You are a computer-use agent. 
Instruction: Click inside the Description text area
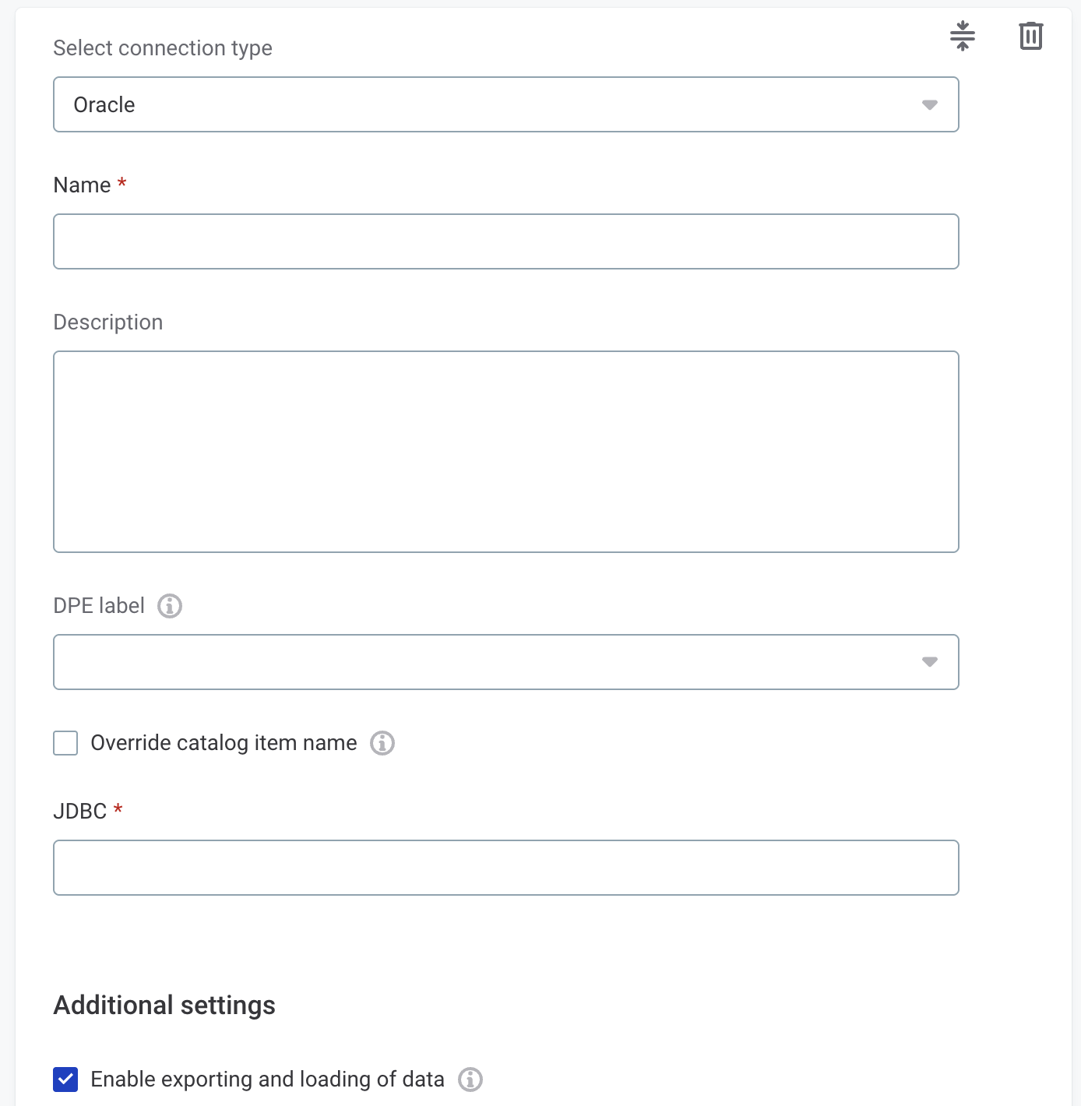[505, 452]
